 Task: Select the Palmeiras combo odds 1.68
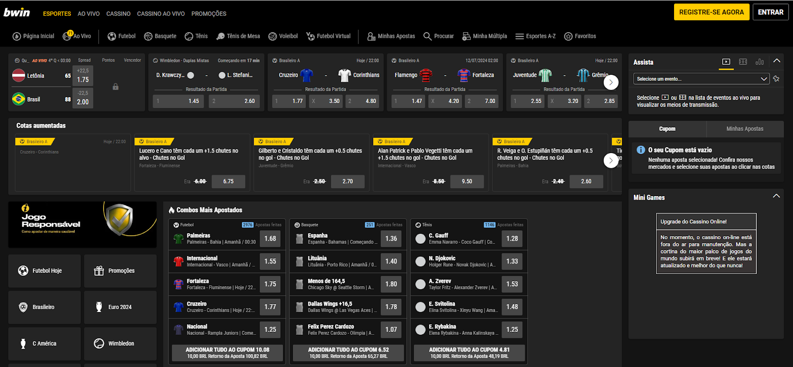pyautogui.click(x=270, y=239)
